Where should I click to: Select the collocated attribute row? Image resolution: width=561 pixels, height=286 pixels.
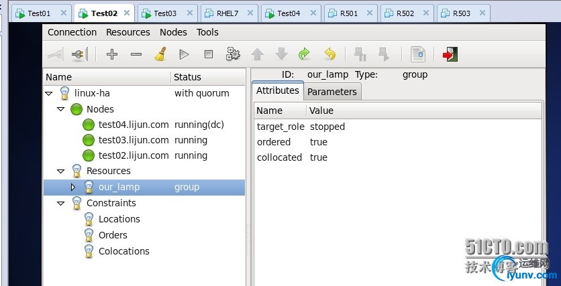point(398,157)
